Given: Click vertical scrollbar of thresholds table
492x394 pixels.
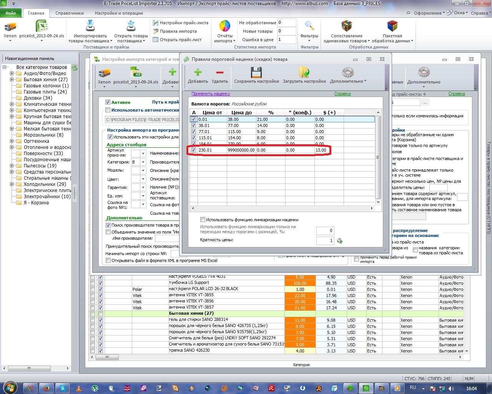Looking at the screenshot, I should [378, 157].
